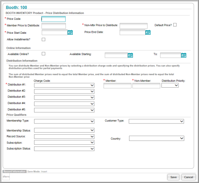The width and height of the screenshot is (199, 183).
Task: Click the Cancel button
Action: click(189, 177)
